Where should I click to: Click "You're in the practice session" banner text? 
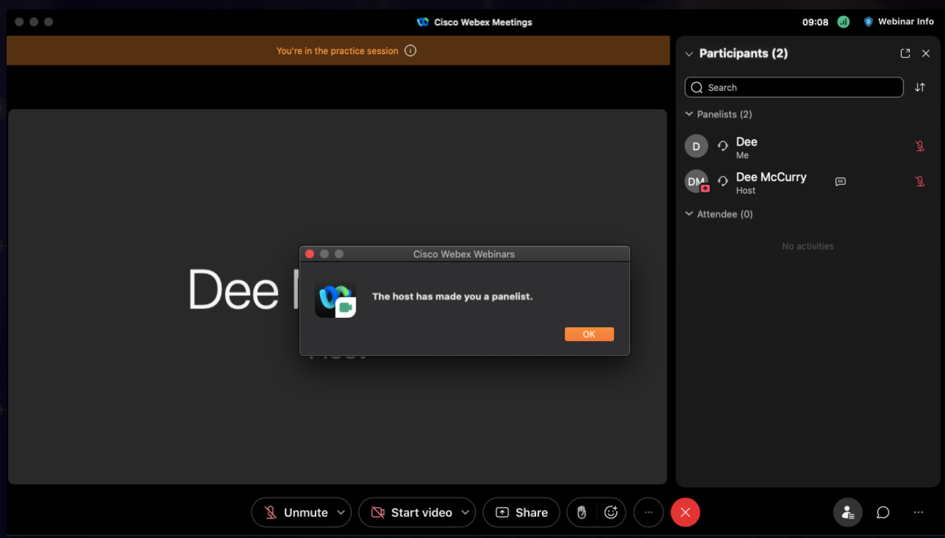click(x=337, y=51)
